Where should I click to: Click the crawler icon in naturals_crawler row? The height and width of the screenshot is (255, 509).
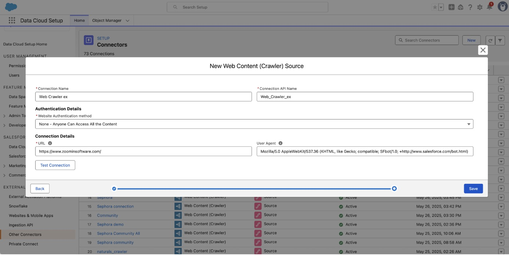pyautogui.click(x=178, y=251)
